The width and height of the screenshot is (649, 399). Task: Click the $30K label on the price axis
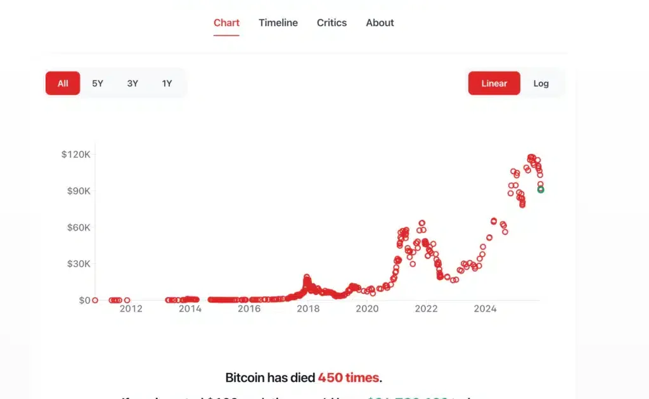pyautogui.click(x=79, y=263)
